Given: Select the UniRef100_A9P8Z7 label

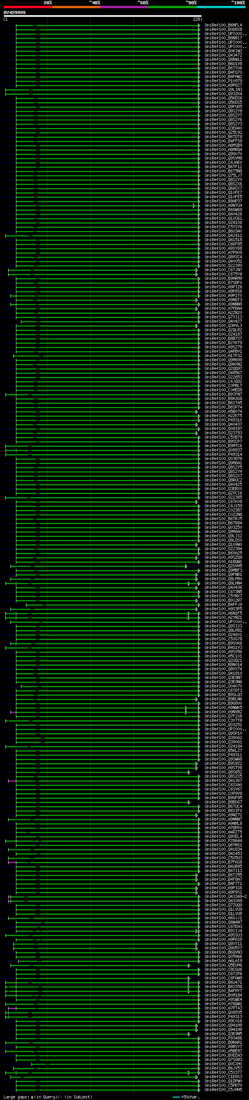Looking at the screenshot, I should tap(223, 85).
